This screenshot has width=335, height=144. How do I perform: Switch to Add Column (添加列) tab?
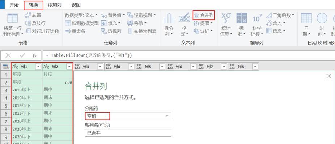point(55,5)
